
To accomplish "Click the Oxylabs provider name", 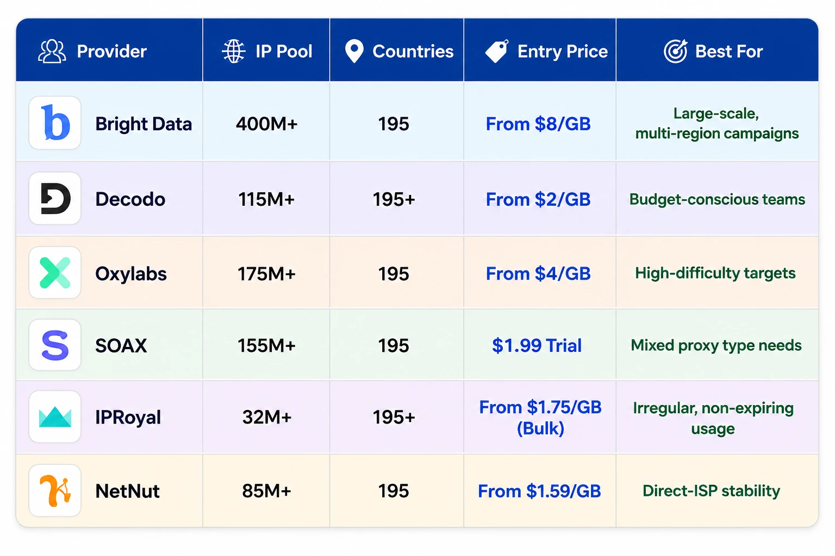I will click(x=131, y=274).
